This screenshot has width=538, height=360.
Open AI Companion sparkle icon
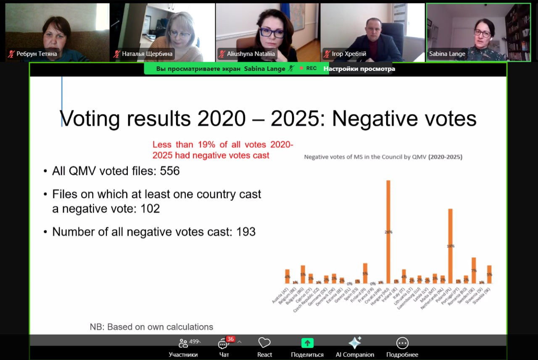[355, 347]
